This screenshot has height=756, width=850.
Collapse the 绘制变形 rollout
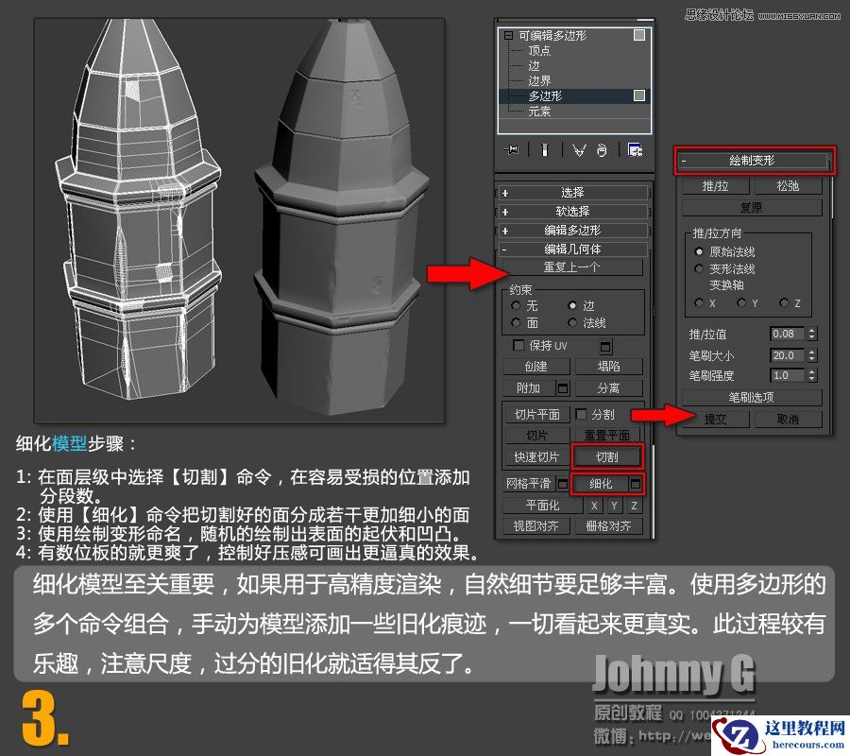[753, 161]
